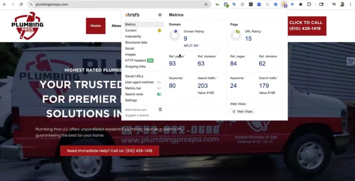355x181 pixels.
Task: Click the browser forward arrow
Action: point(13,4)
